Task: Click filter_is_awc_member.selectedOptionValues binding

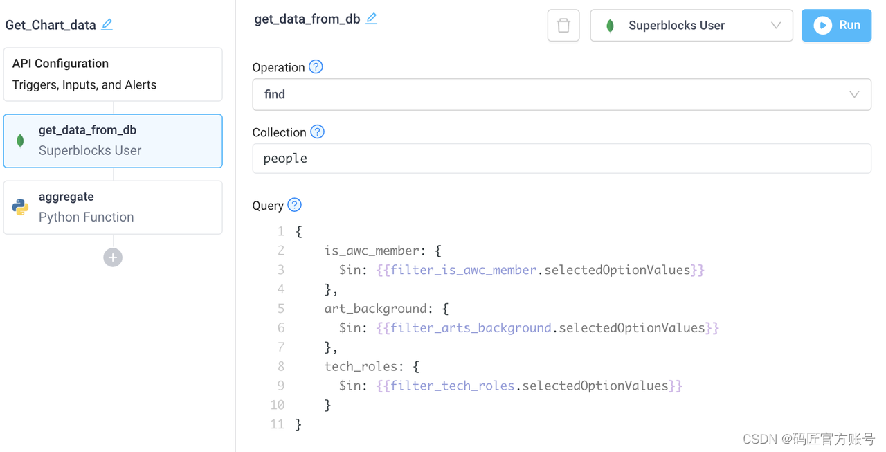Action: tap(541, 270)
